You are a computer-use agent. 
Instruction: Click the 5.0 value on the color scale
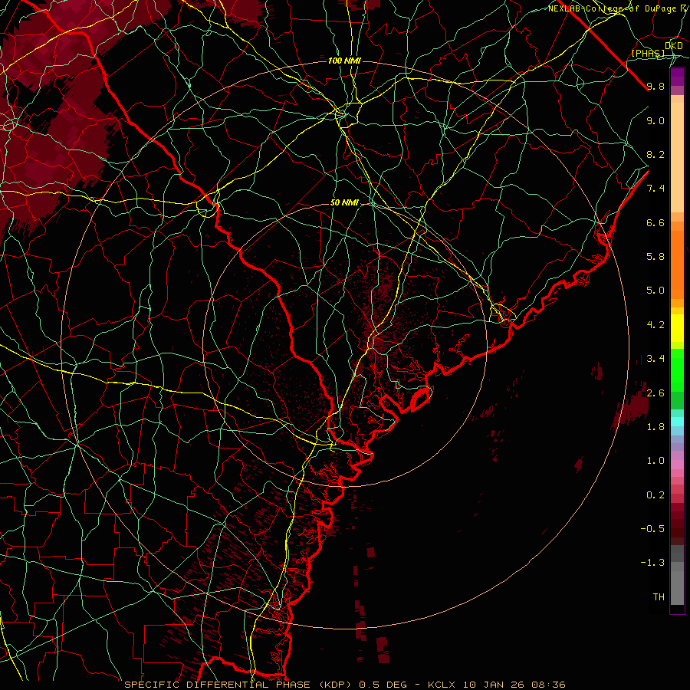[x=655, y=291]
